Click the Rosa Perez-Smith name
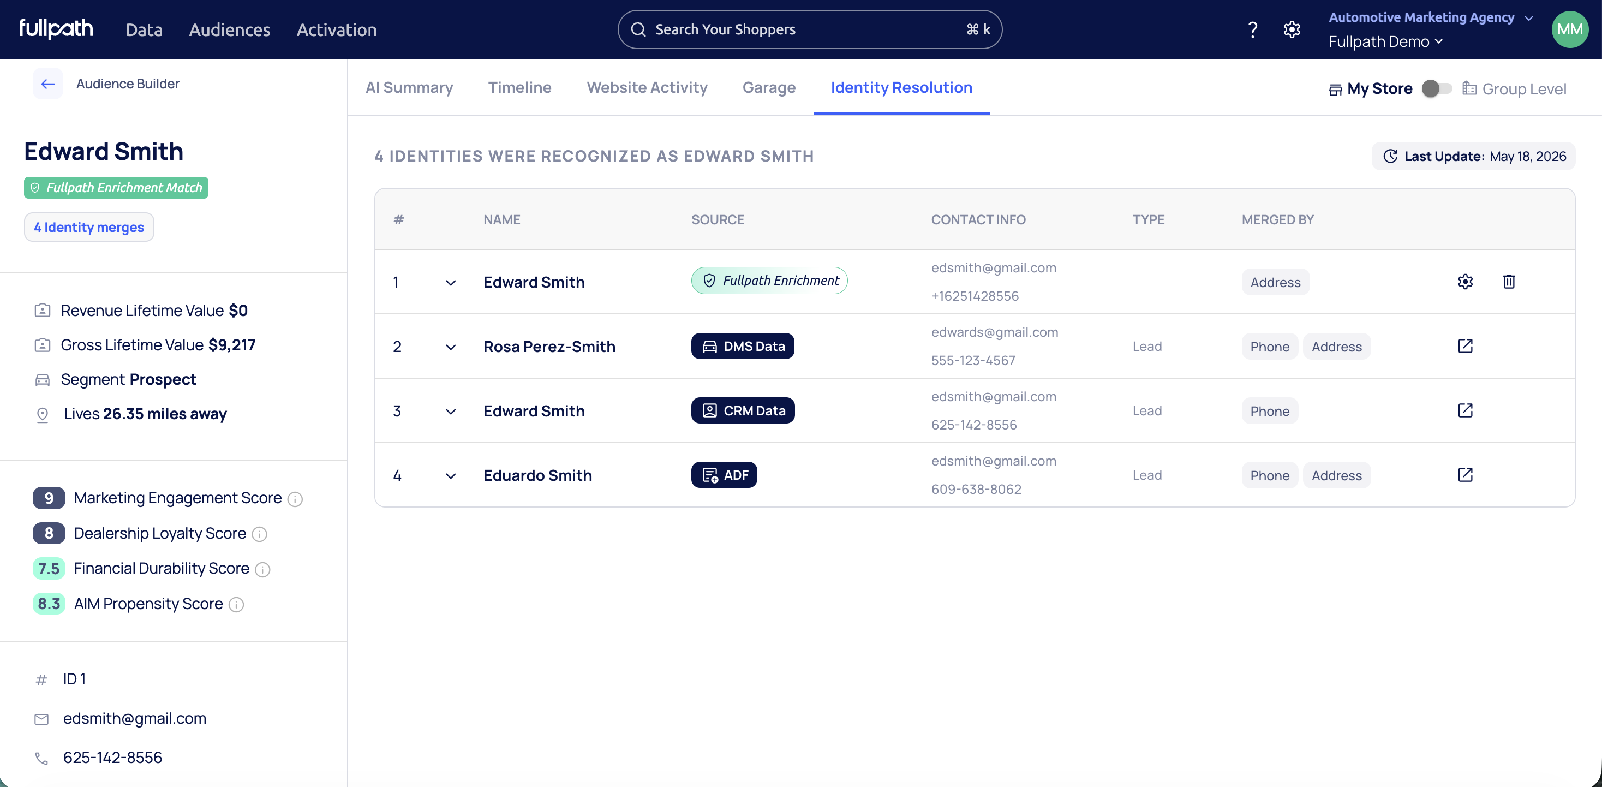Screen dimensions: 1602x787 [x=549, y=347]
